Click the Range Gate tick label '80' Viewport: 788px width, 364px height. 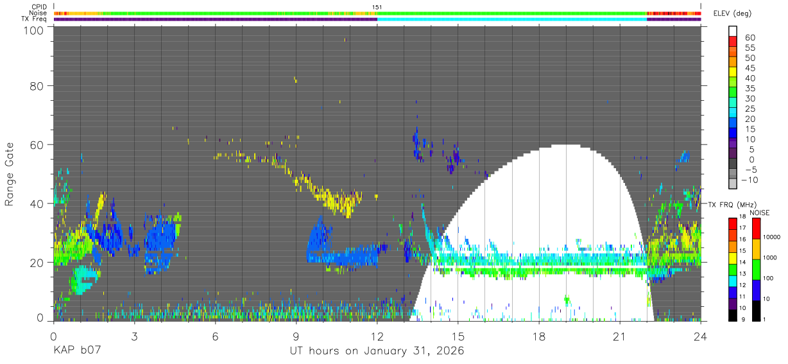[x=37, y=87]
